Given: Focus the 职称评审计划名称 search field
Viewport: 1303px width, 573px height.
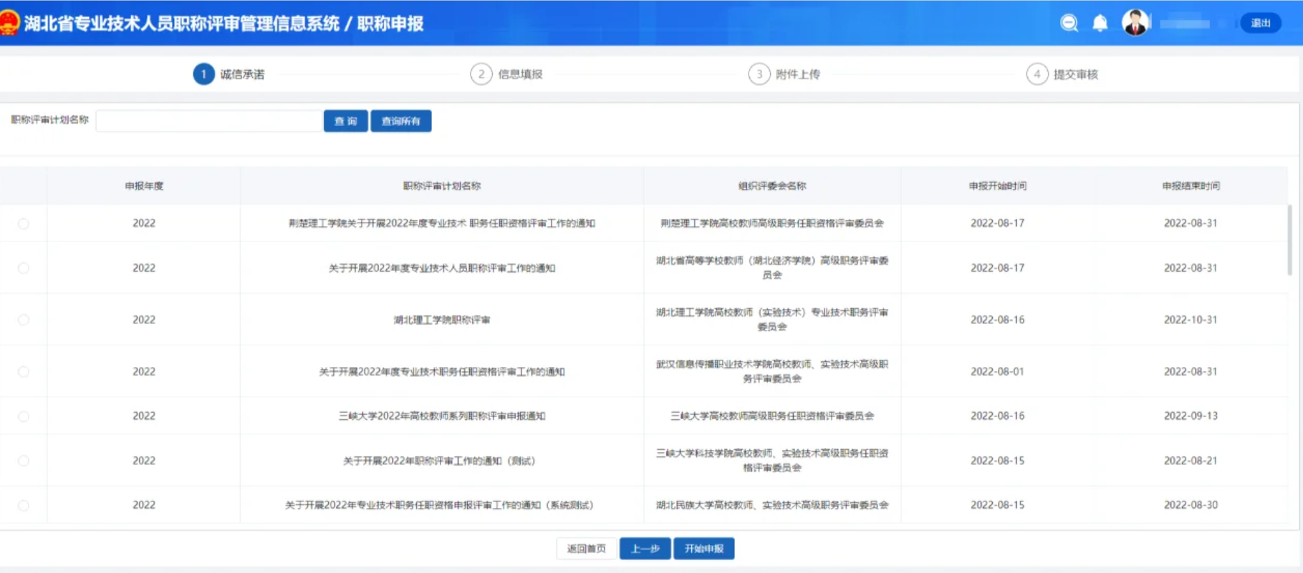Looking at the screenshot, I should [208, 121].
